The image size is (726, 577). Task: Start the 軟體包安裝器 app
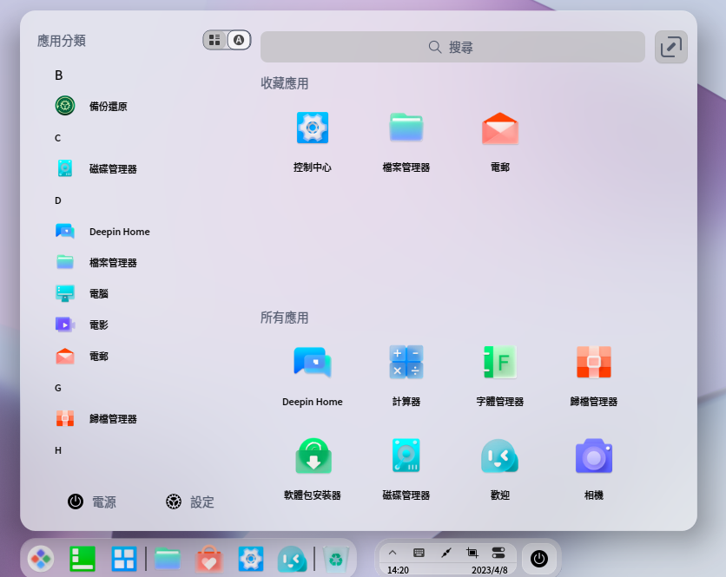point(312,456)
